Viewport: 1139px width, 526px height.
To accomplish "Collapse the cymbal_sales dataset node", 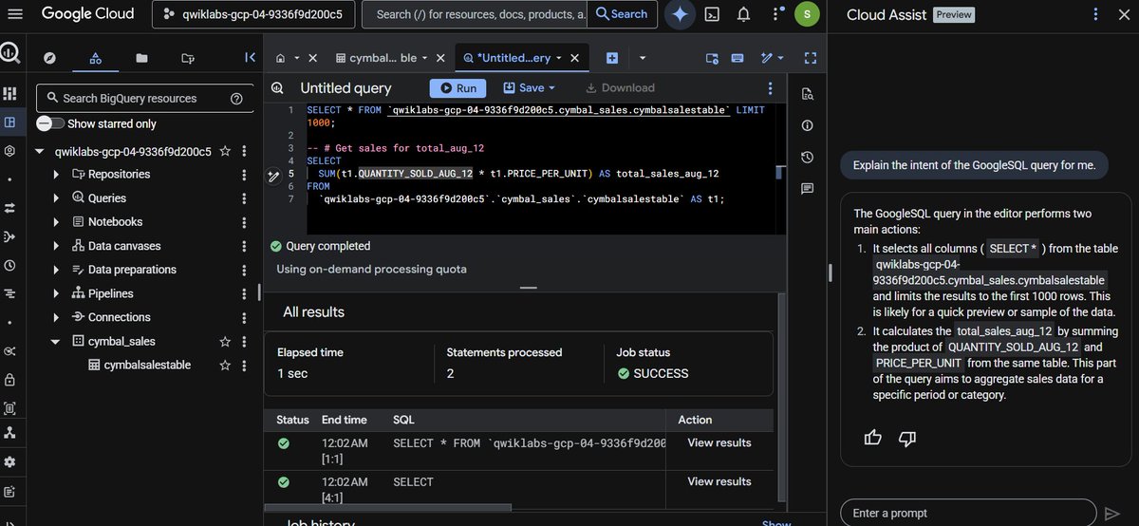I will tap(57, 341).
